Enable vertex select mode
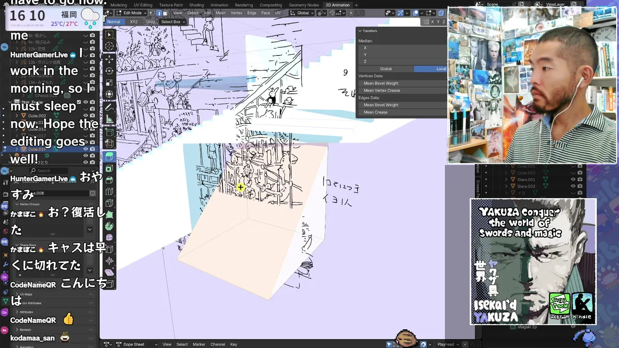This screenshot has width=619, height=348. point(152,13)
